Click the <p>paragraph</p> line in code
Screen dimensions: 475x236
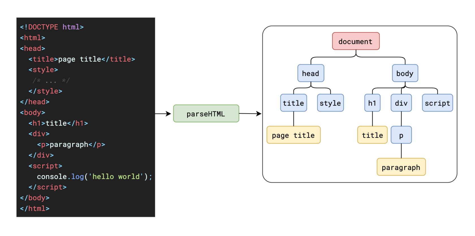coord(71,145)
